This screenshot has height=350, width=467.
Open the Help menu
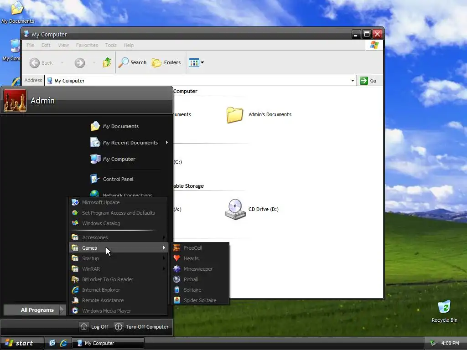(x=129, y=45)
